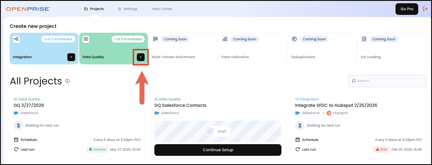The image size is (432, 165).
Task: Click the Error status badge
Action: (381, 149)
